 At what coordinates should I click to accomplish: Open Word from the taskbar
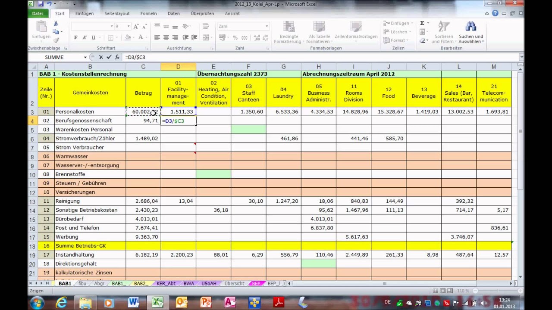click(x=133, y=303)
